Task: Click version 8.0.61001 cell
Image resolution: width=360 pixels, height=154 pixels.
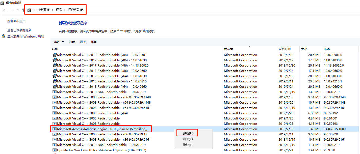Action: (331, 118)
